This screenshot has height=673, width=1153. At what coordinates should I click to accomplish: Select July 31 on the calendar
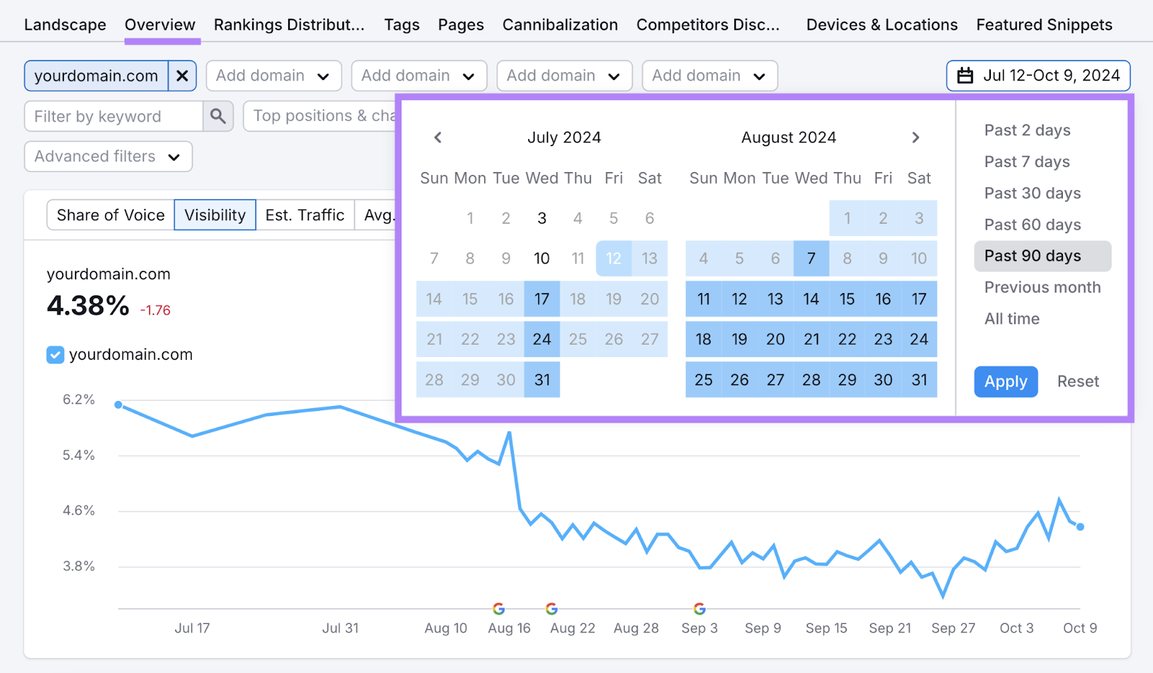[x=541, y=379]
